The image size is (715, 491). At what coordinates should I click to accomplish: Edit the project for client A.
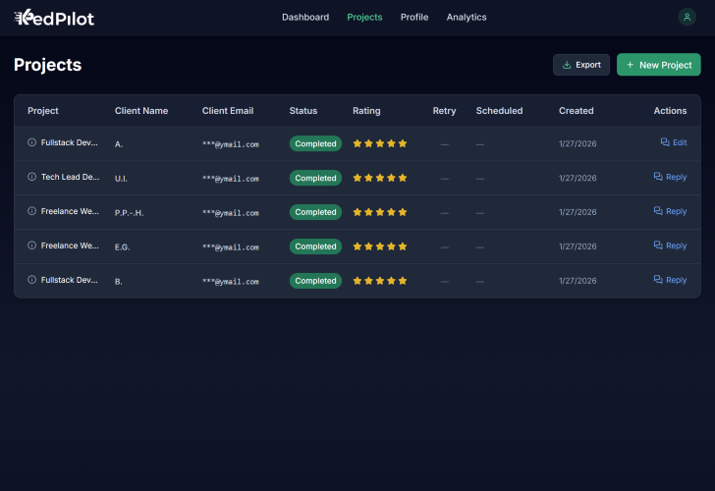point(674,142)
